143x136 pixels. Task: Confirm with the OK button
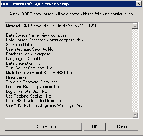[95, 127]
